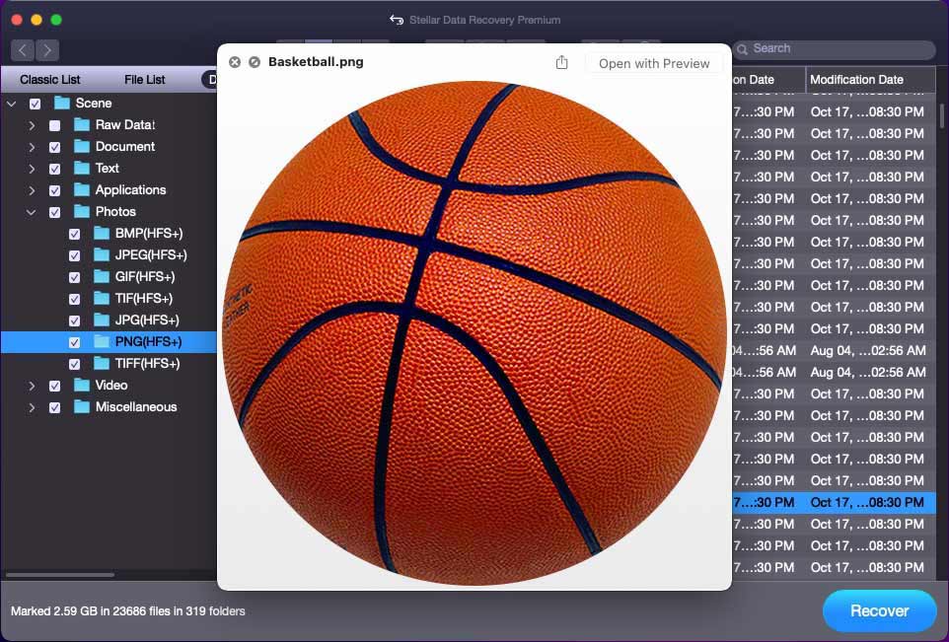Click the highlighted Oct 17 file table row
This screenshot has height=642, width=949.
[x=834, y=502]
